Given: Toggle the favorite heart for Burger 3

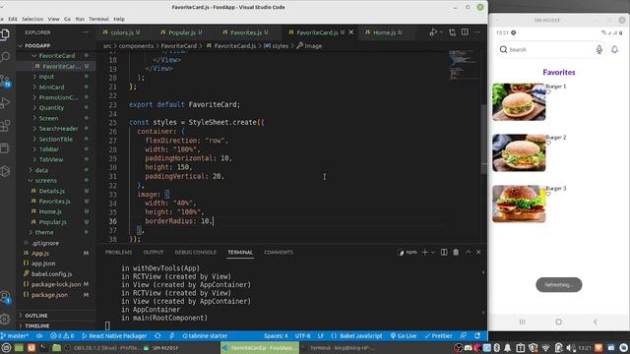Looking at the screenshot, I should (548, 194).
